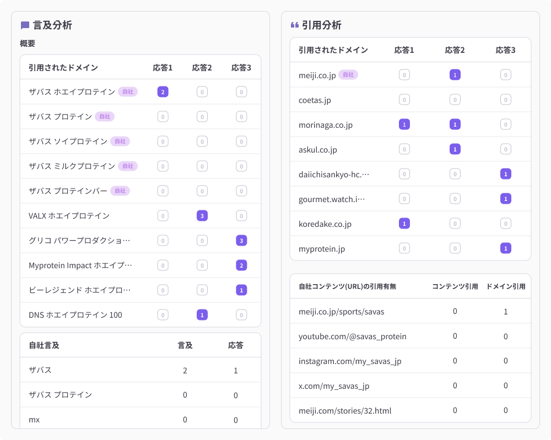Click the Myprotein Impact ホエイプ row label
This screenshot has height=440, width=551.
pos(80,265)
